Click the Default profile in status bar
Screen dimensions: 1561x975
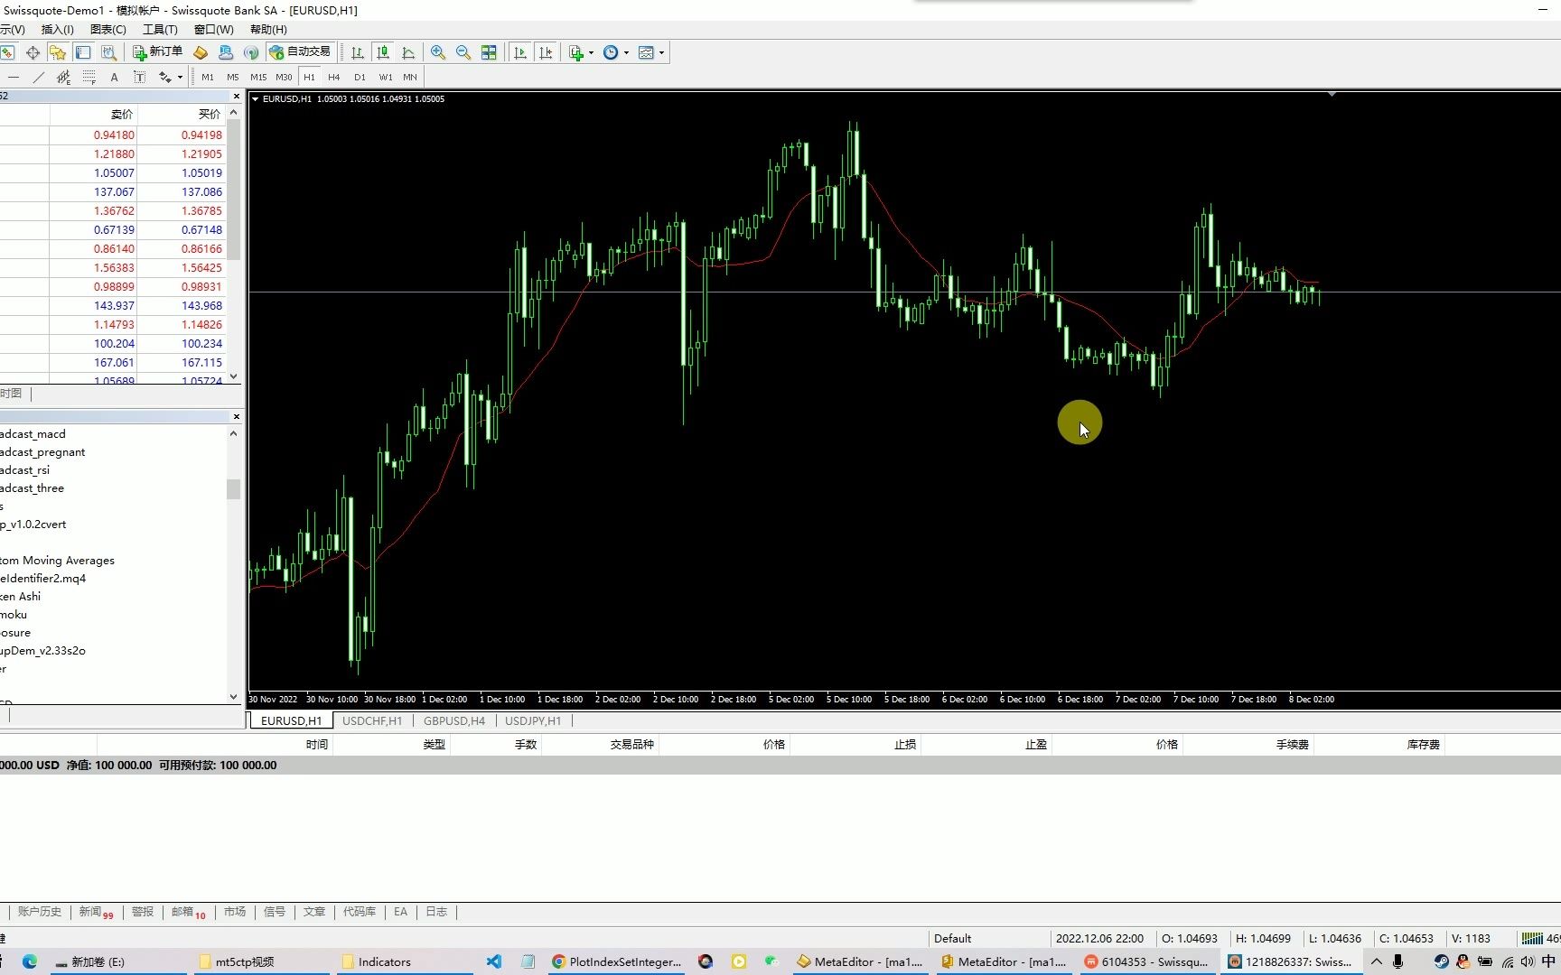tap(952, 938)
